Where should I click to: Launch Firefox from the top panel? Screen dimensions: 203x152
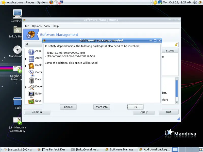pos(51,2)
